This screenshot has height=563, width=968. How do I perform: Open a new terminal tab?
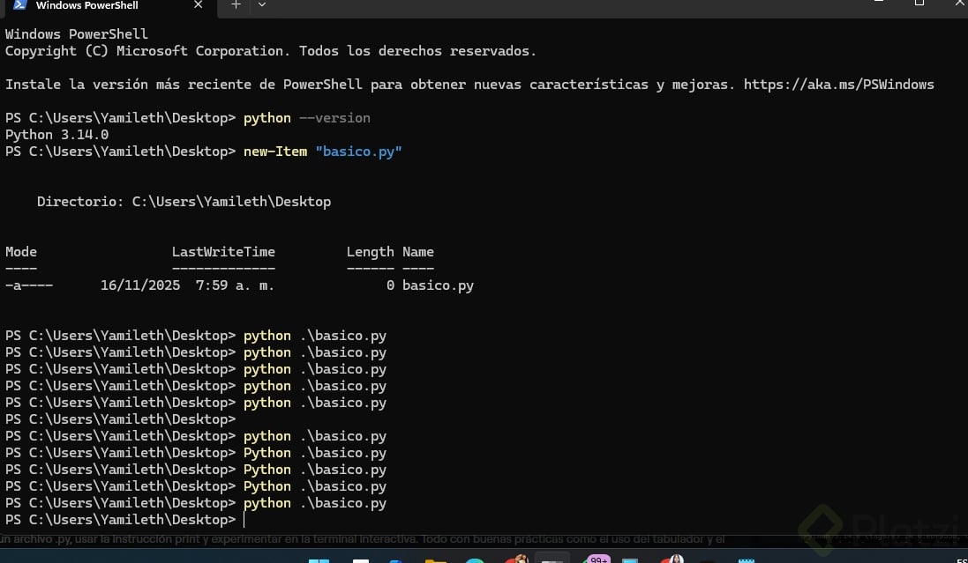(236, 5)
